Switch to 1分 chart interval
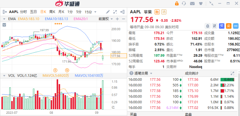The width and height of the screenshot is (240, 116). point(70,12)
